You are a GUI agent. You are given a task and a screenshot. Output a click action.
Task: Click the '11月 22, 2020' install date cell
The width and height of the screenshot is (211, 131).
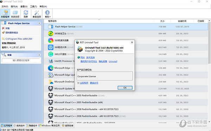[182, 89]
